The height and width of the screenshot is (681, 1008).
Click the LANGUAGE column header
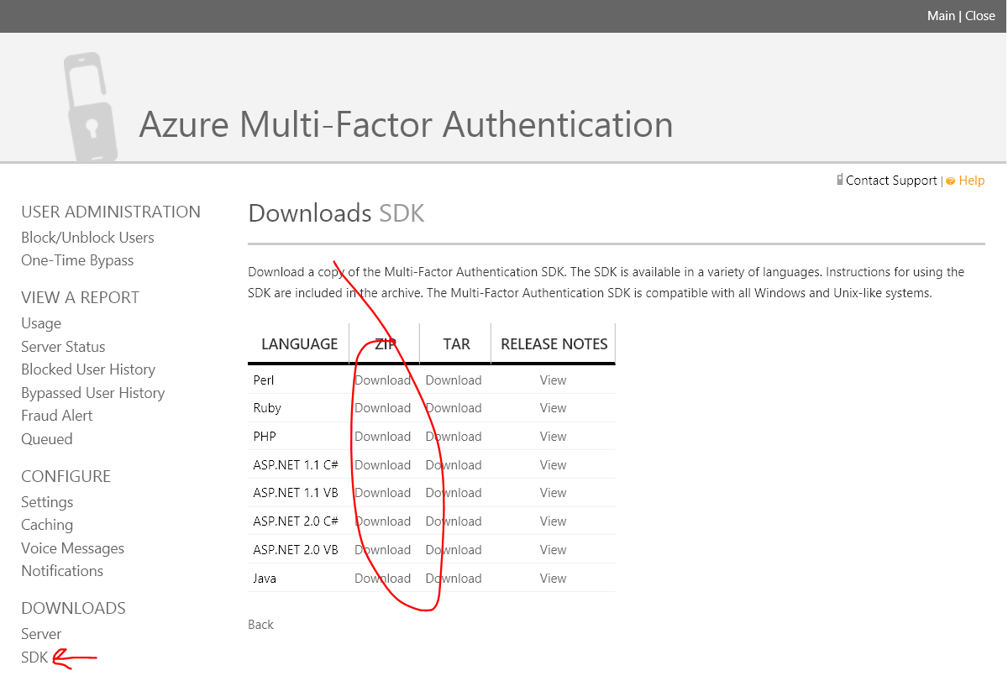tap(299, 344)
